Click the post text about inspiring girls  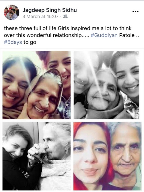click(x=71, y=35)
